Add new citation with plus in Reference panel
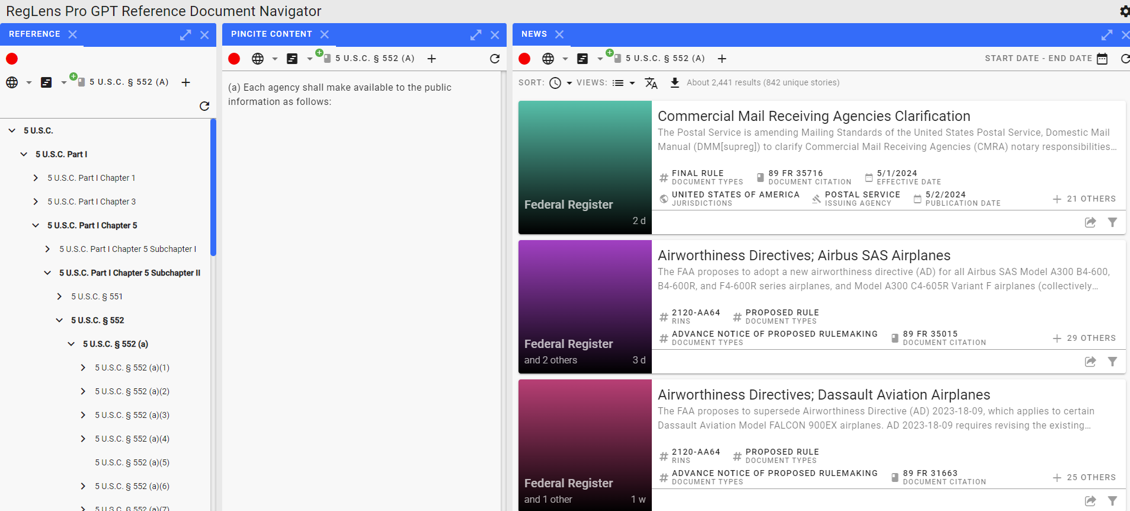1130x511 pixels. (185, 82)
